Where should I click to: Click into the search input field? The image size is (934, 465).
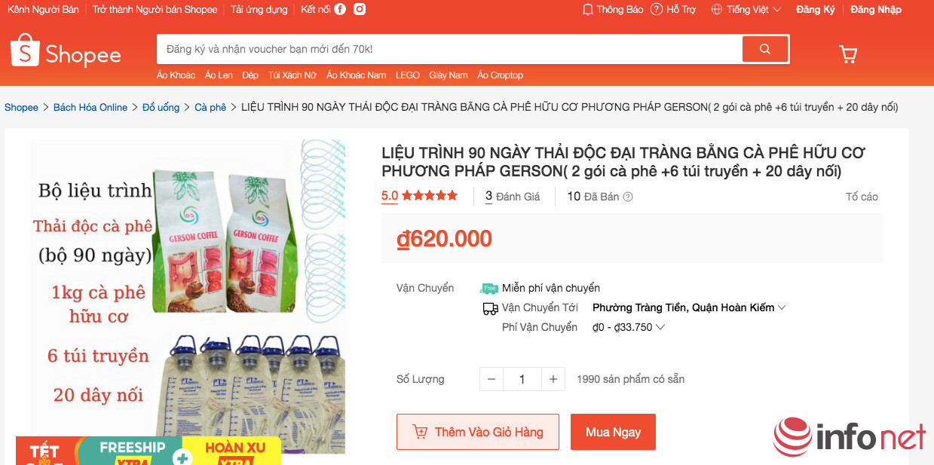coord(449,49)
